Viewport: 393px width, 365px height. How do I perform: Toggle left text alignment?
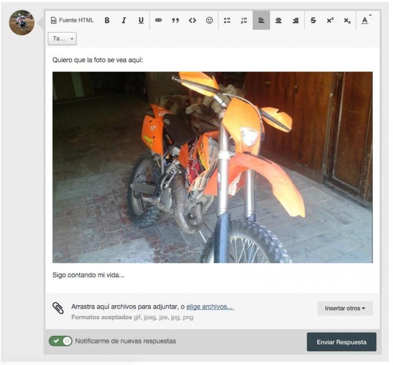(261, 20)
